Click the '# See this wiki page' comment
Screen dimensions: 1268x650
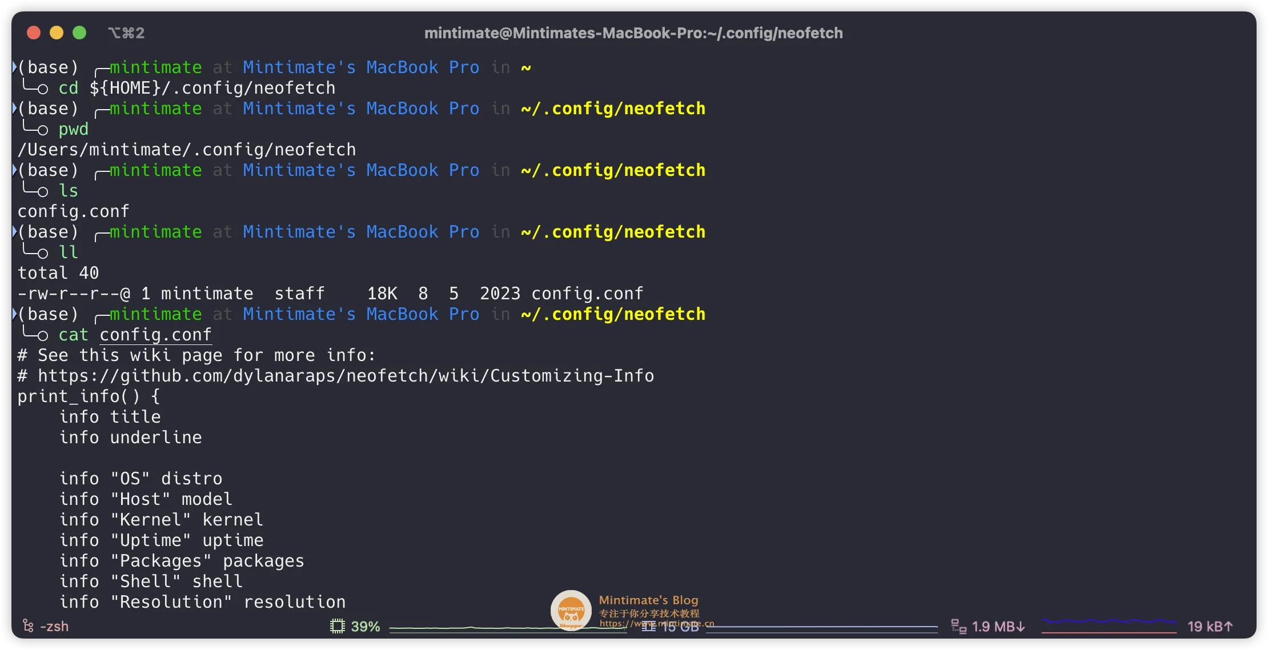(196, 355)
